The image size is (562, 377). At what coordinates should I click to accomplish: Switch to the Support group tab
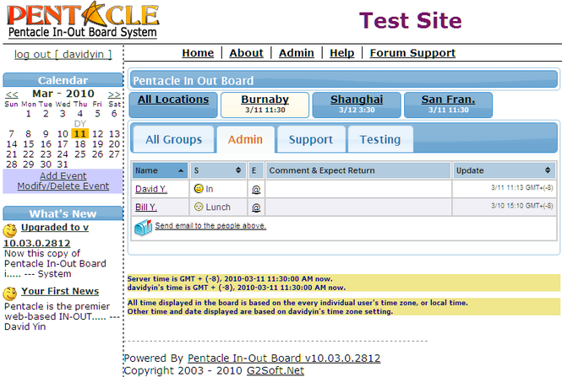311,139
